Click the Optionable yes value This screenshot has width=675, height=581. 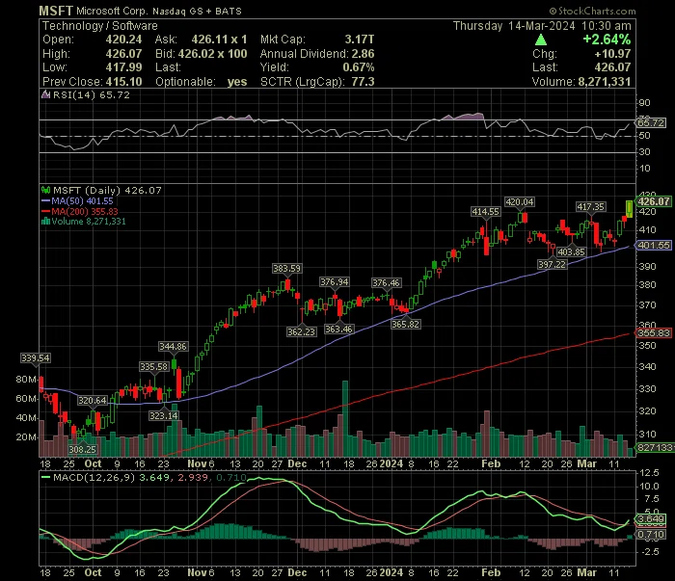[x=237, y=82]
